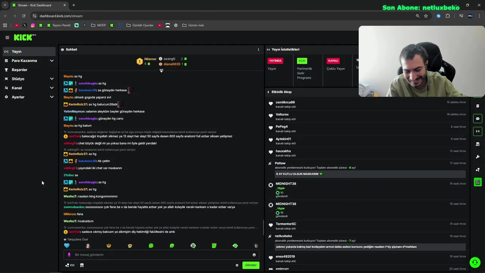Click the purple microphone icon in the message box
This screenshot has height=273, width=485.
coord(69,255)
